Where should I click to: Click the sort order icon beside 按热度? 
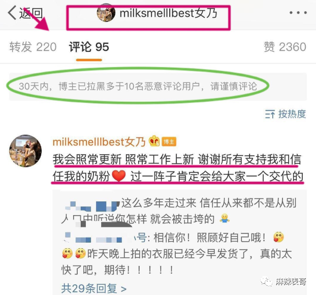click(x=270, y=114)
